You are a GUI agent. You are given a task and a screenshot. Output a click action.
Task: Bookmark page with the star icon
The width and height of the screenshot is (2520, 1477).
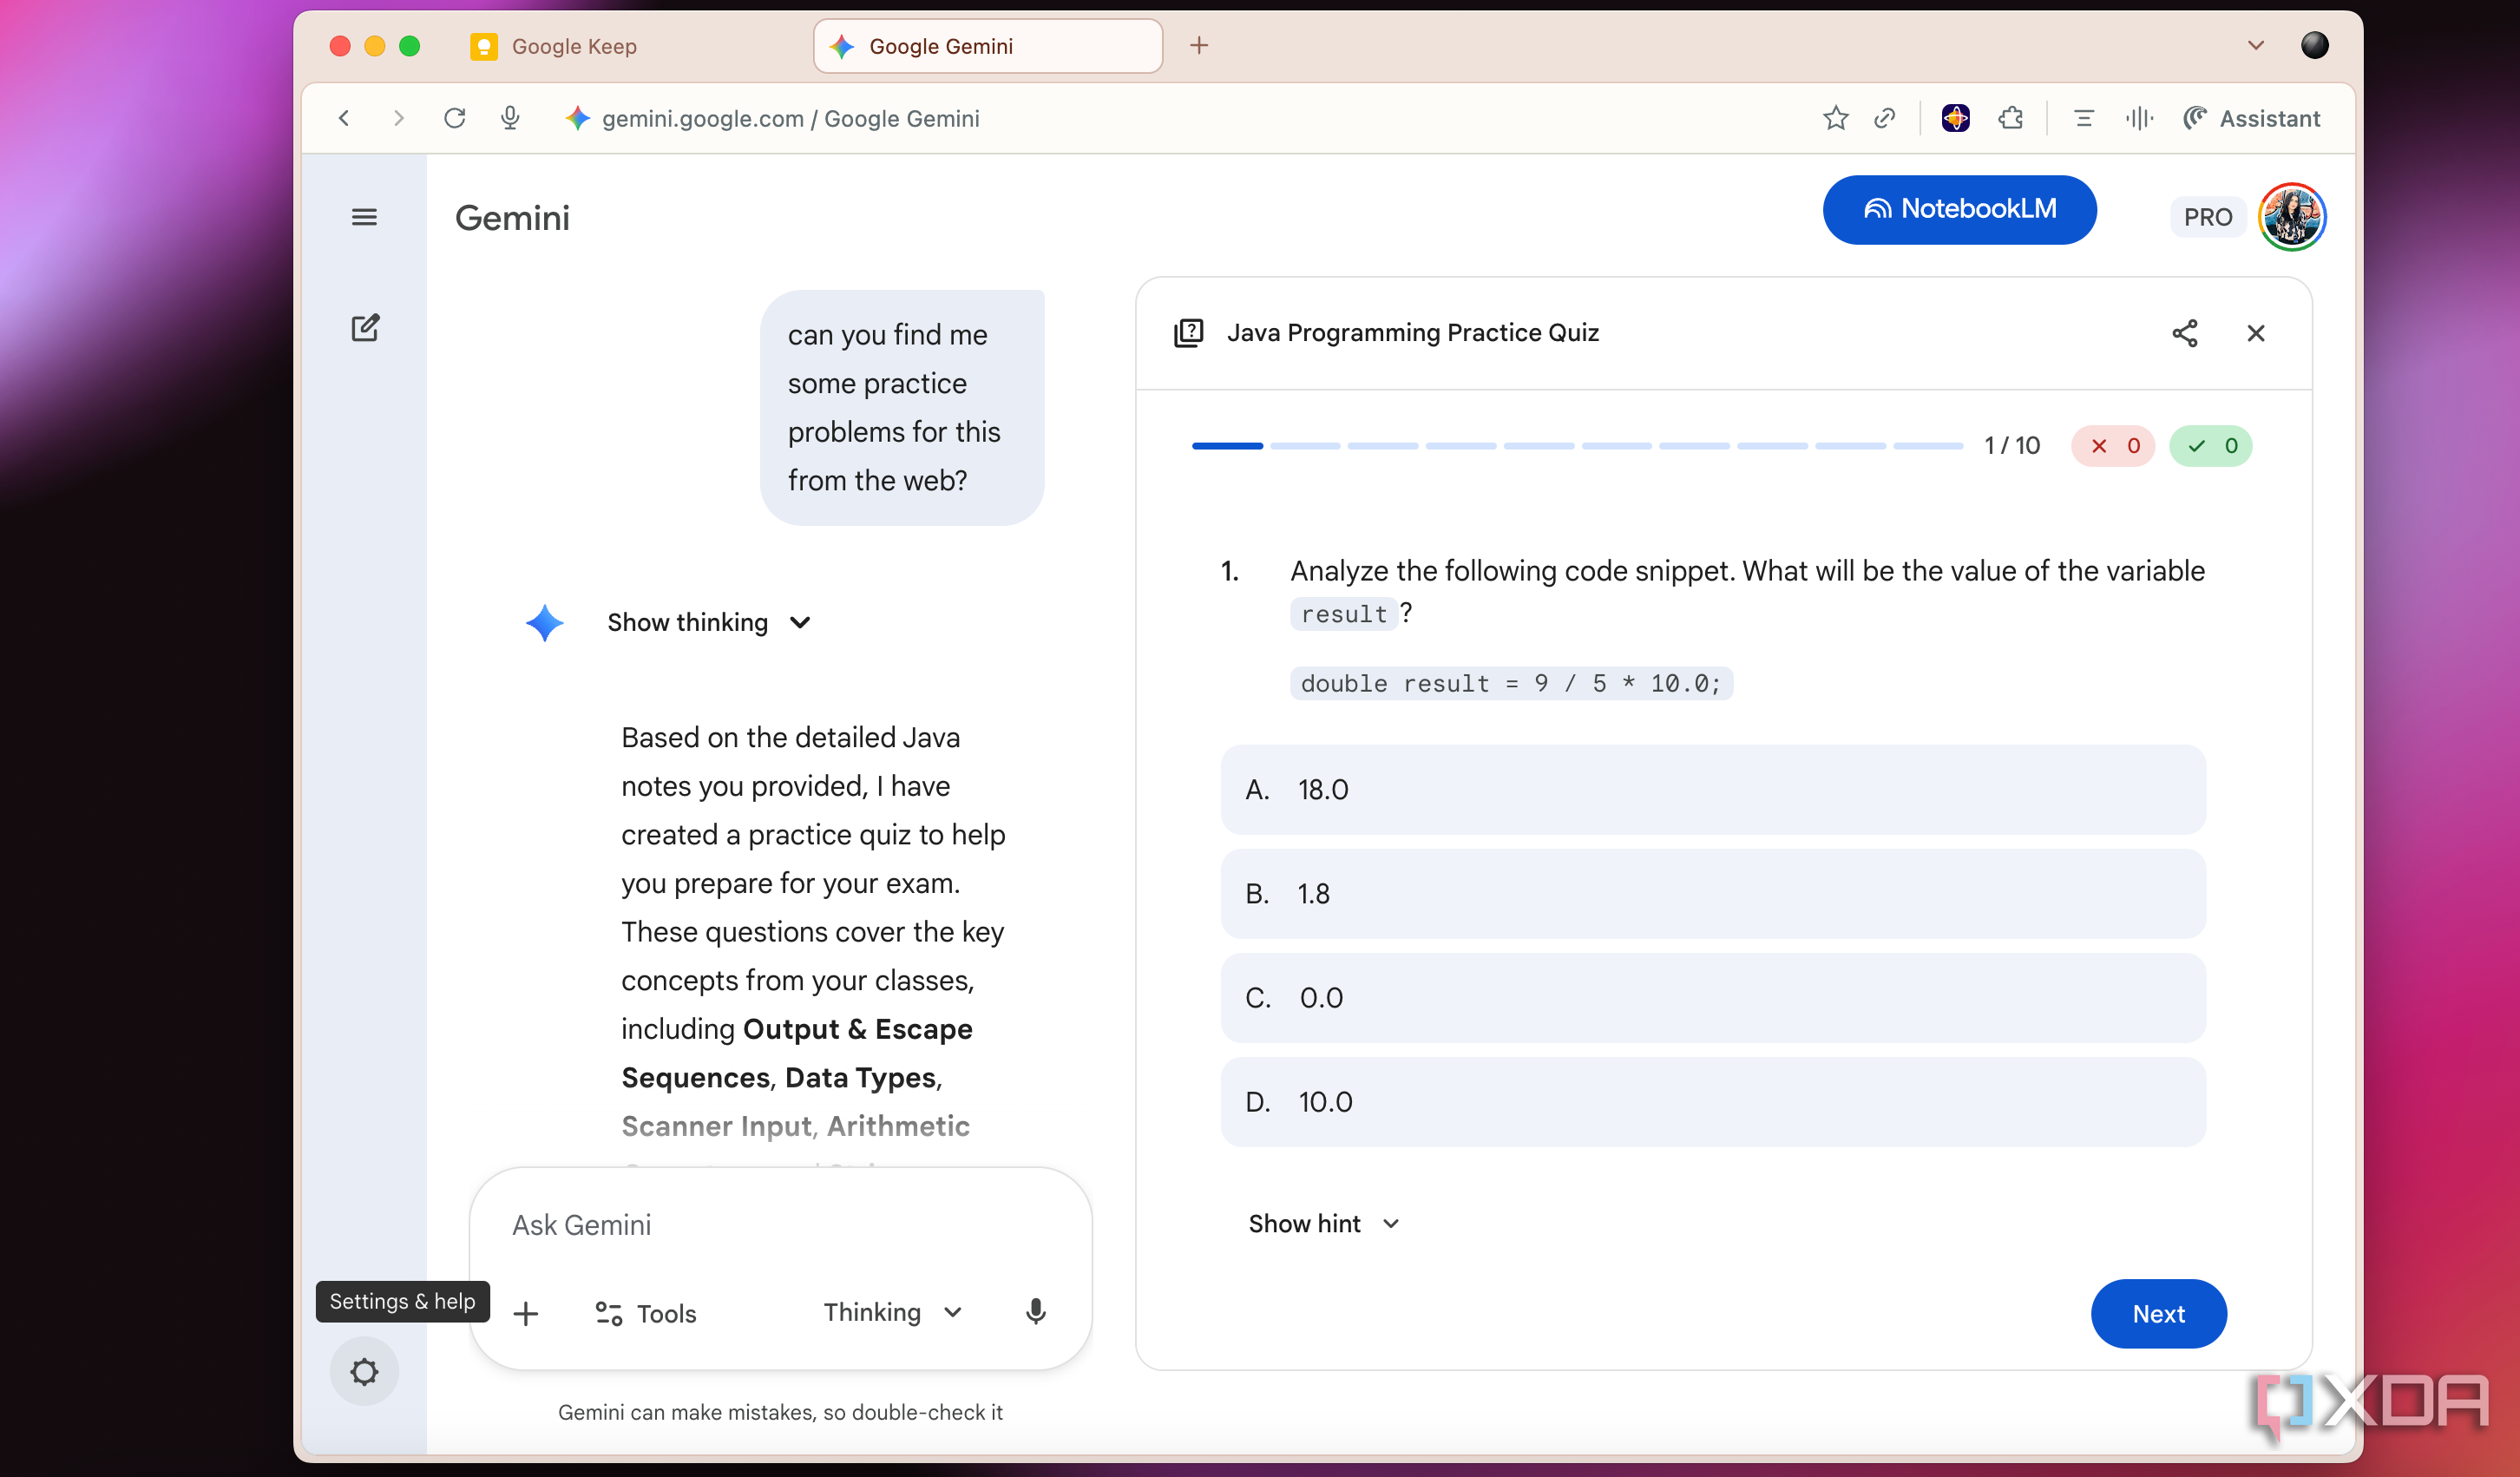1835,118
